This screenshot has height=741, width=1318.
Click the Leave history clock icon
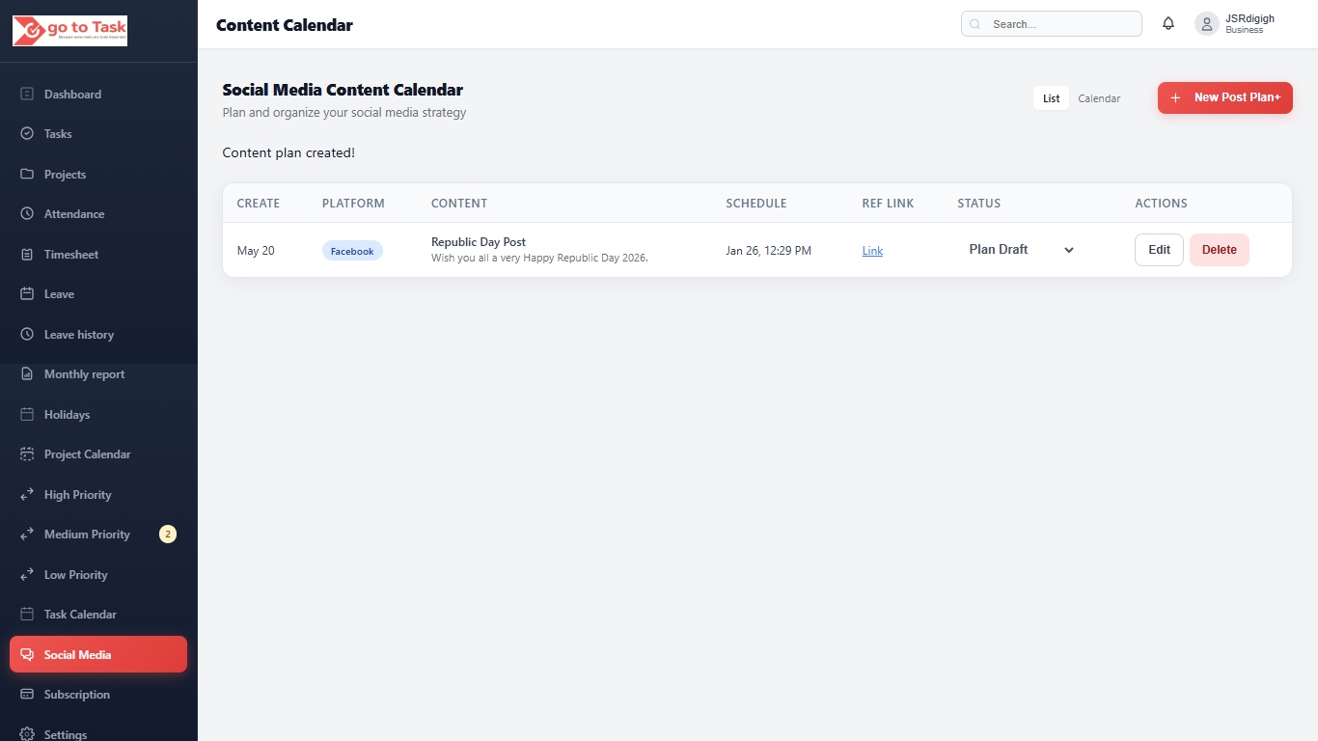(27, 335)
